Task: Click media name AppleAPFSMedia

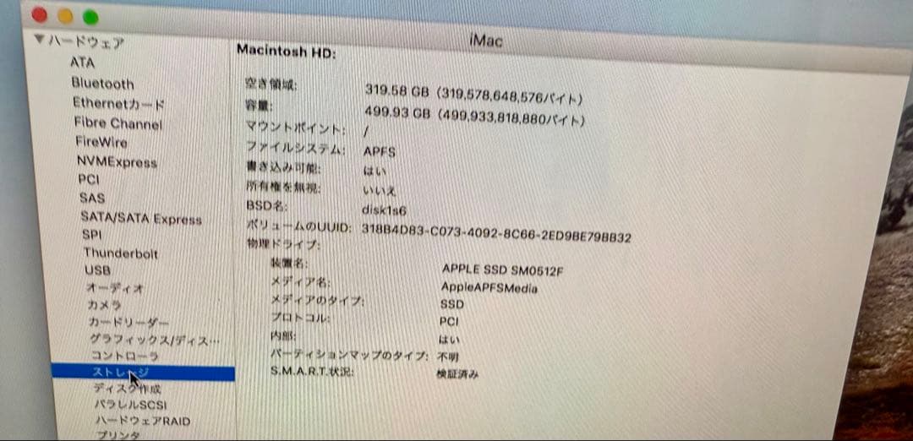Action: point(489,287)
